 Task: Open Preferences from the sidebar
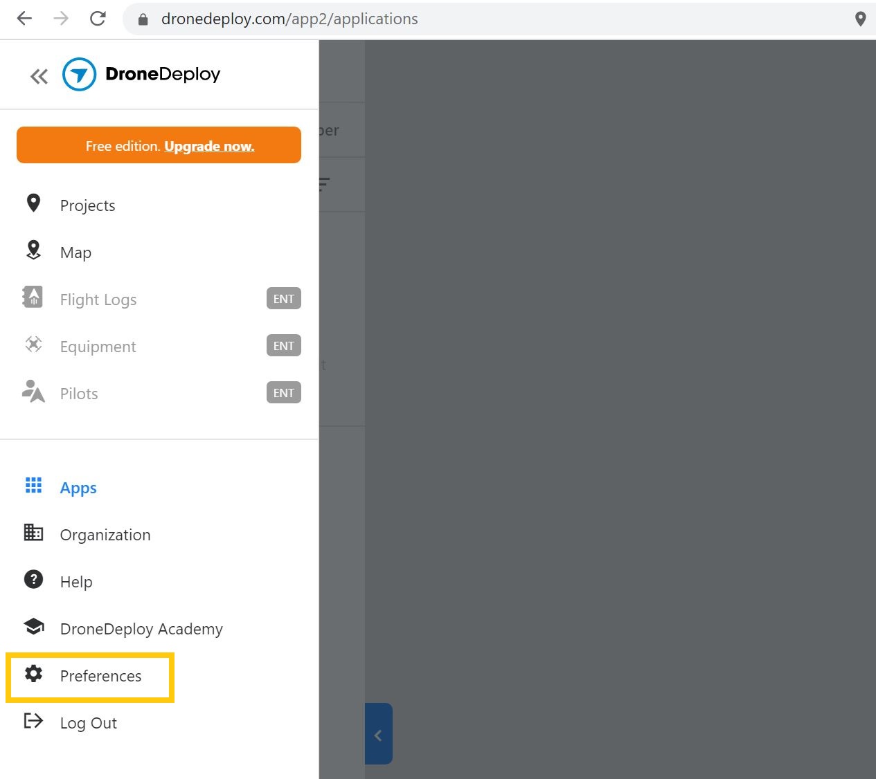pos(90,676)
